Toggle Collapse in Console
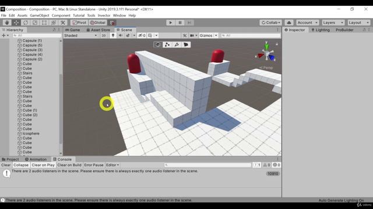The image size is (373, 209). (x=21, y=165)
